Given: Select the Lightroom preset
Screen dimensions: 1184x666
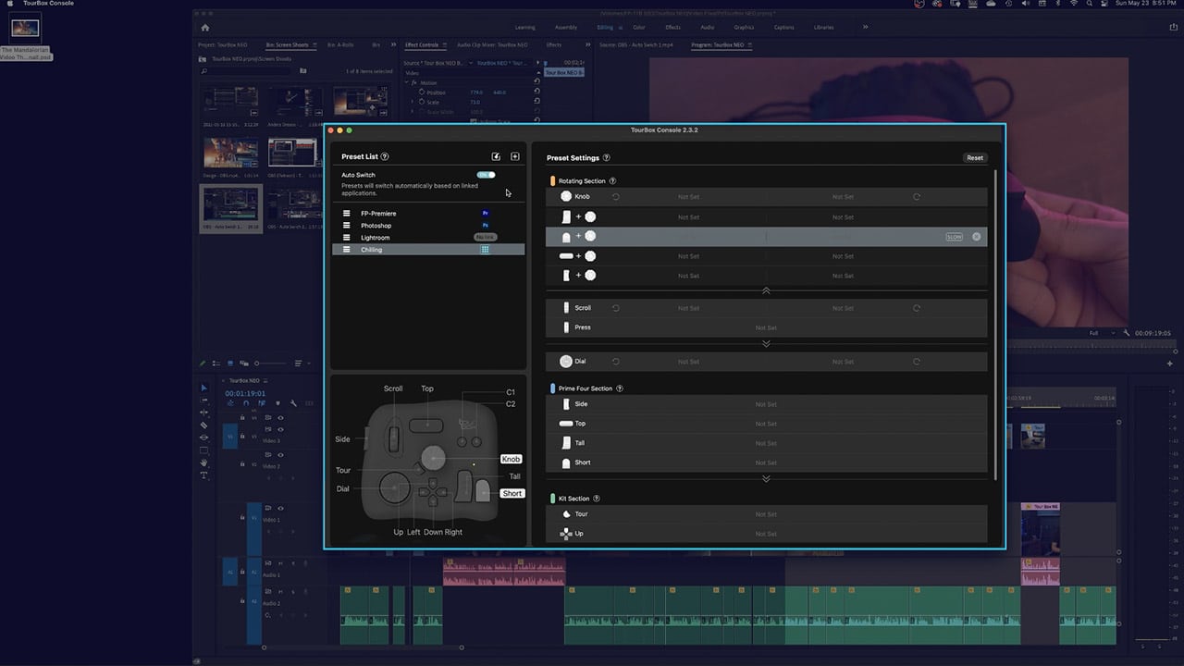Looking at the screenshot, I should coord(376,238).
